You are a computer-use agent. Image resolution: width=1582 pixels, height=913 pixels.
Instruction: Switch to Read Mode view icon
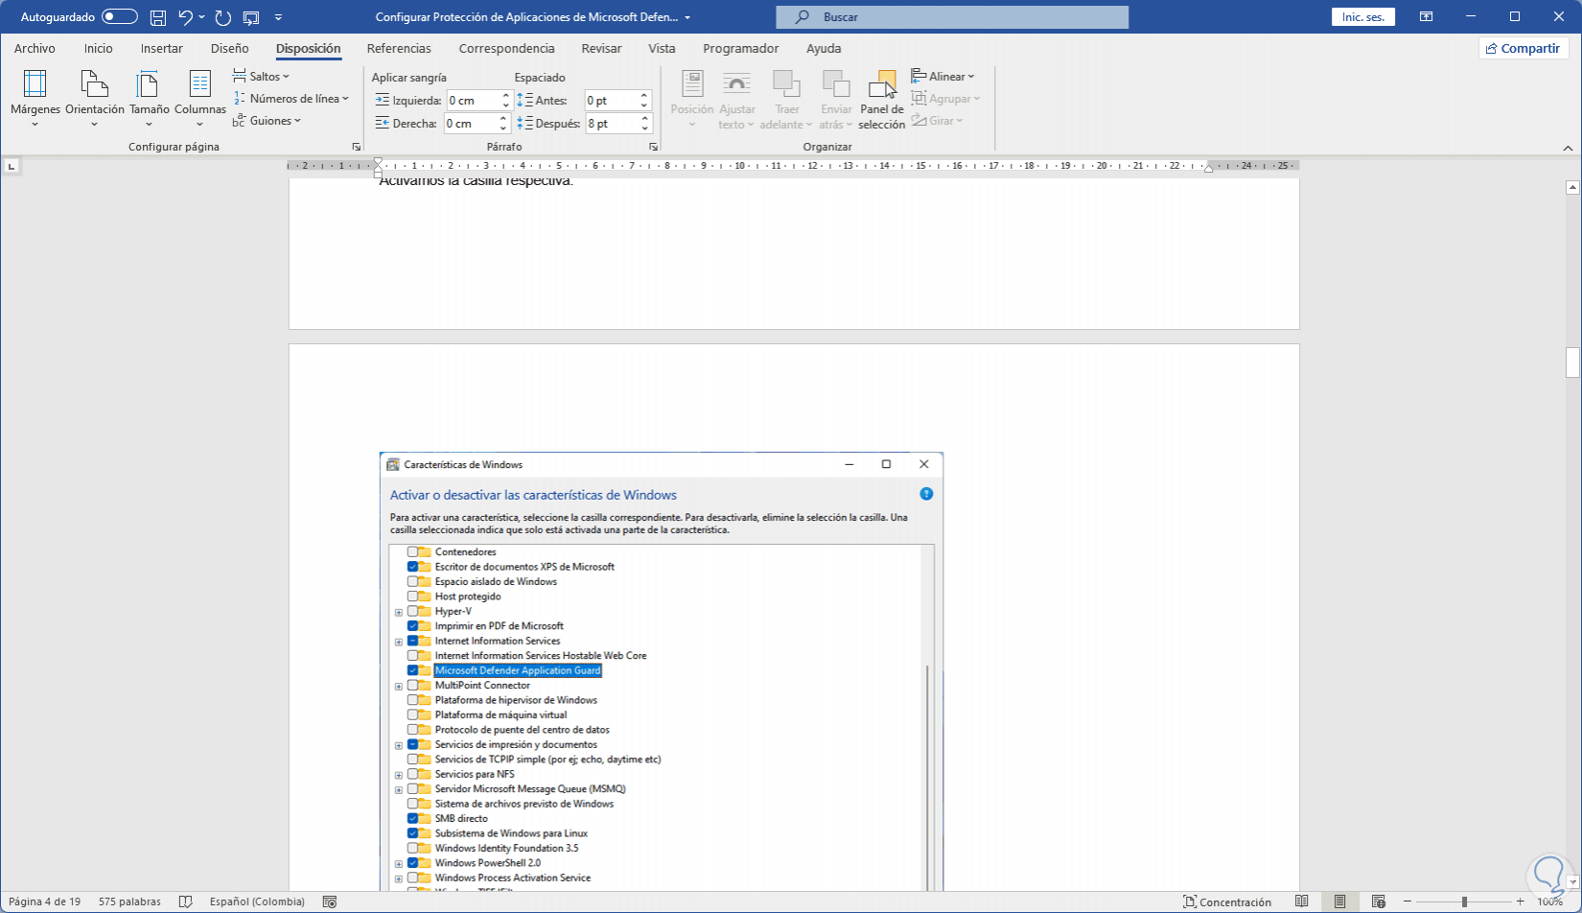click(1302, 901)
